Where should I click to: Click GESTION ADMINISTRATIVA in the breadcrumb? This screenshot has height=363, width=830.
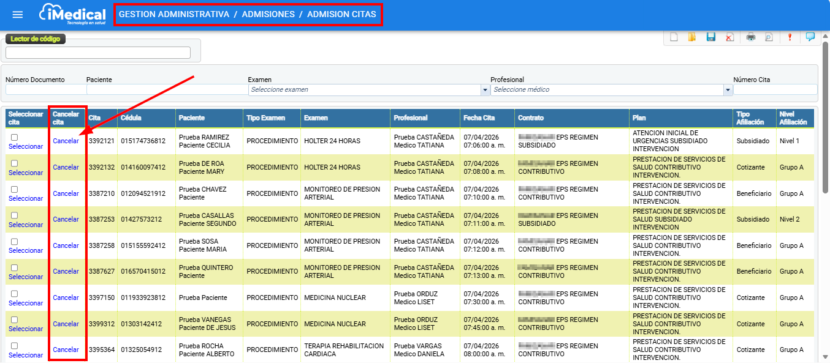click(x=174, y=14)
